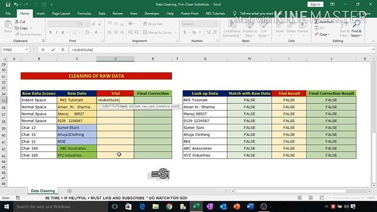
Task: Switch to the Data tab
Action: pos(102,14)
